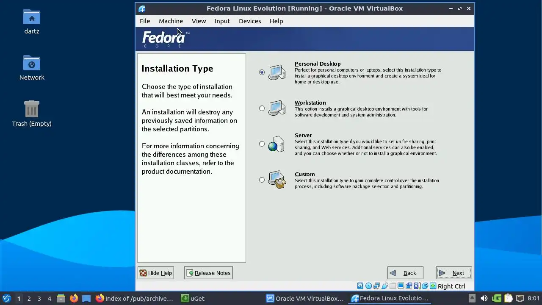
Task: Open the Trash desktop icon
Action: click(32, 114)
